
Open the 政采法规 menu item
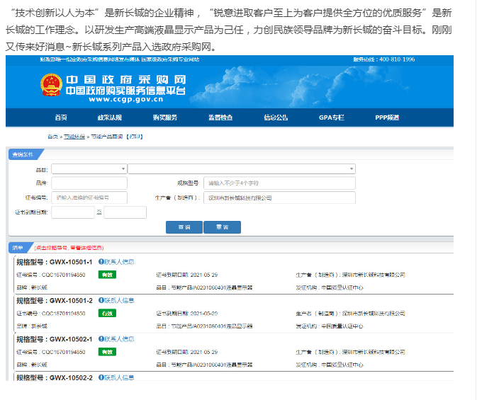pos(110,118)
